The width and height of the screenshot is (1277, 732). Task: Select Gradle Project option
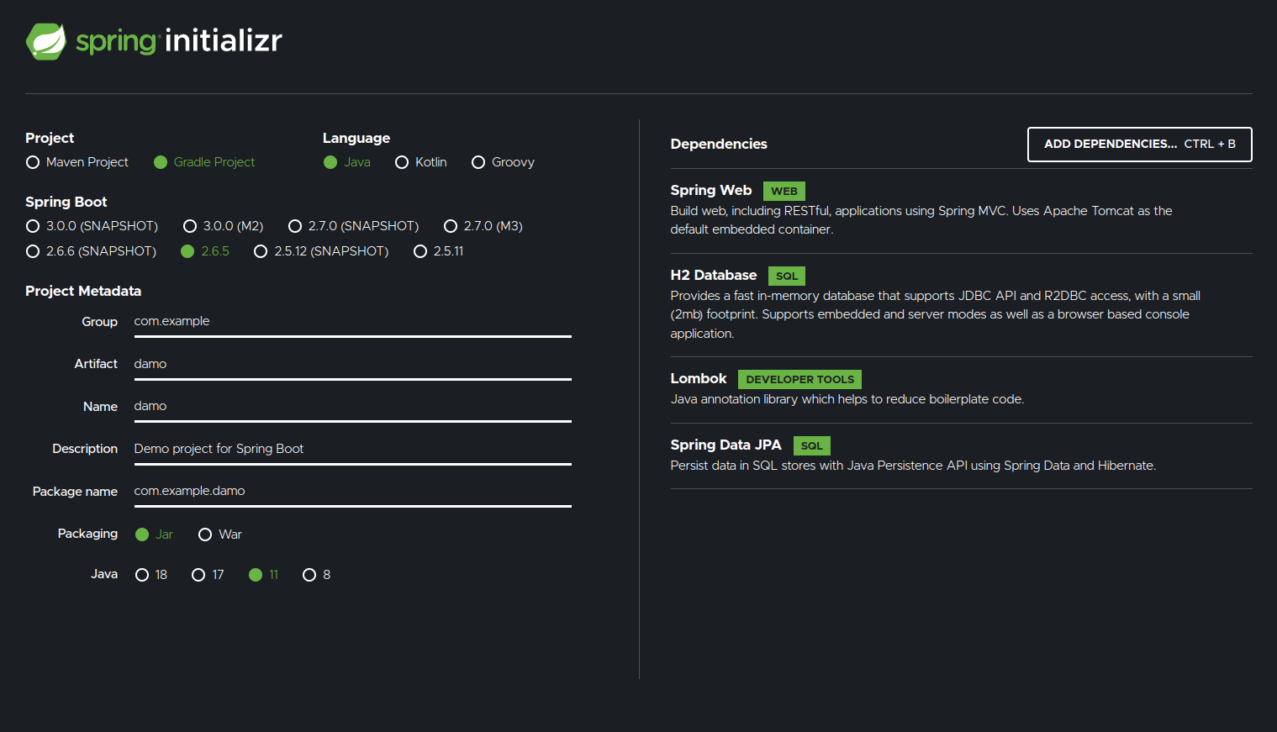pos(204,162)
